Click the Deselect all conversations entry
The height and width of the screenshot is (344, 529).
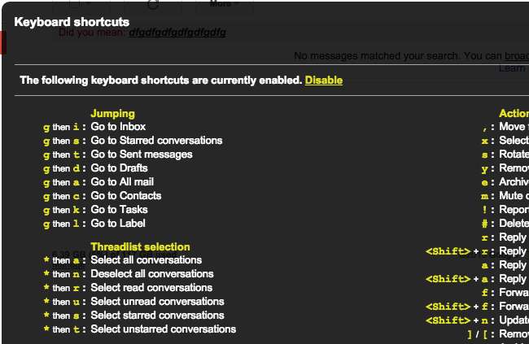click(x=152, y=274)
